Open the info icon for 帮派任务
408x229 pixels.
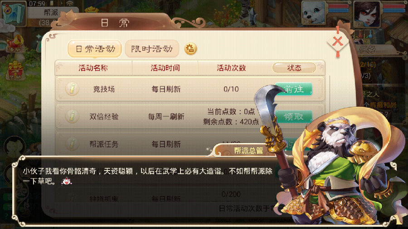[x=72, y=143]
